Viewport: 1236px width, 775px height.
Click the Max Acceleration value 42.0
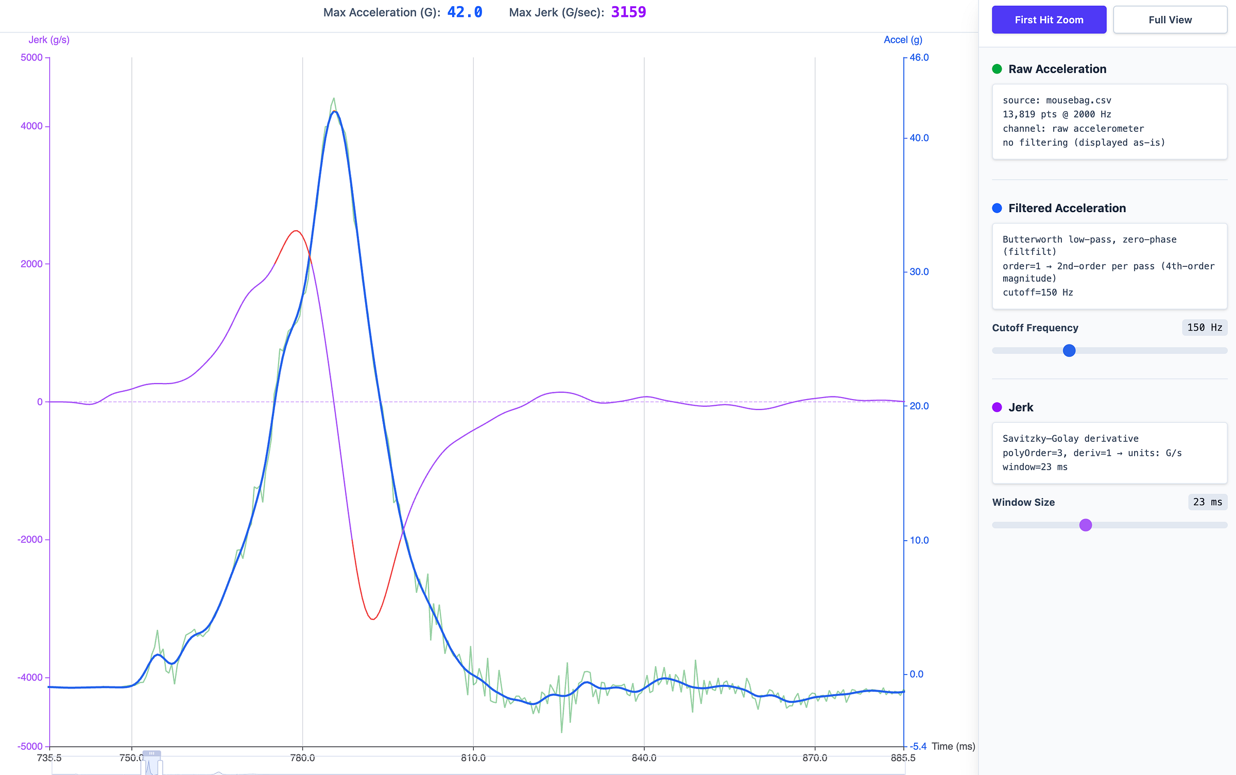tap(465, 12)
